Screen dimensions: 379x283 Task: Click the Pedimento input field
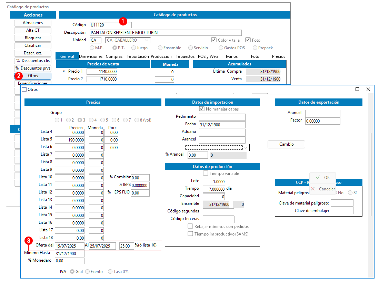click(x=222, y=117)
